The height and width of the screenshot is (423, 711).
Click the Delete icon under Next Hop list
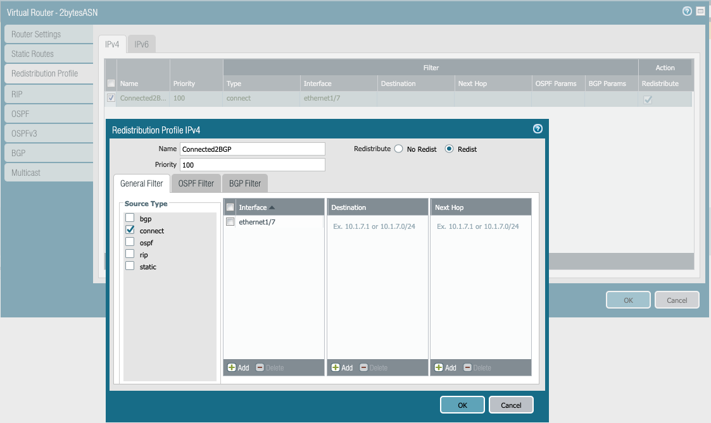468,367
